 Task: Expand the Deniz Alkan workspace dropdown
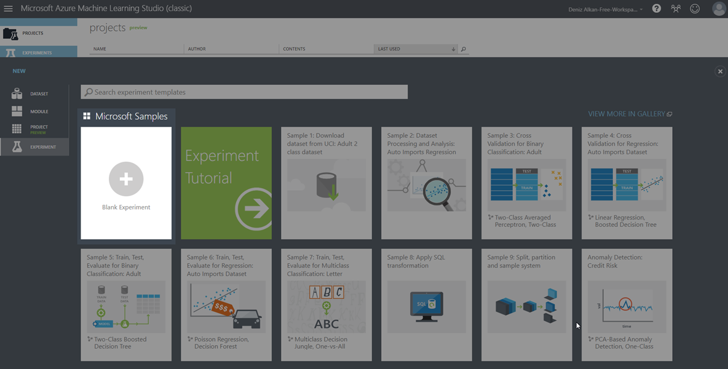[x=606, y=9]
